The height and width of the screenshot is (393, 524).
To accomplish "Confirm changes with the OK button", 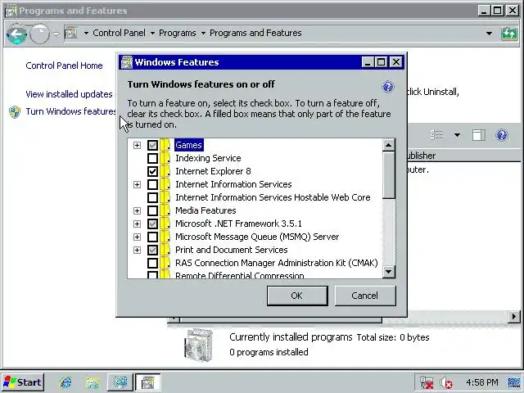I will [x=297, y=296].
